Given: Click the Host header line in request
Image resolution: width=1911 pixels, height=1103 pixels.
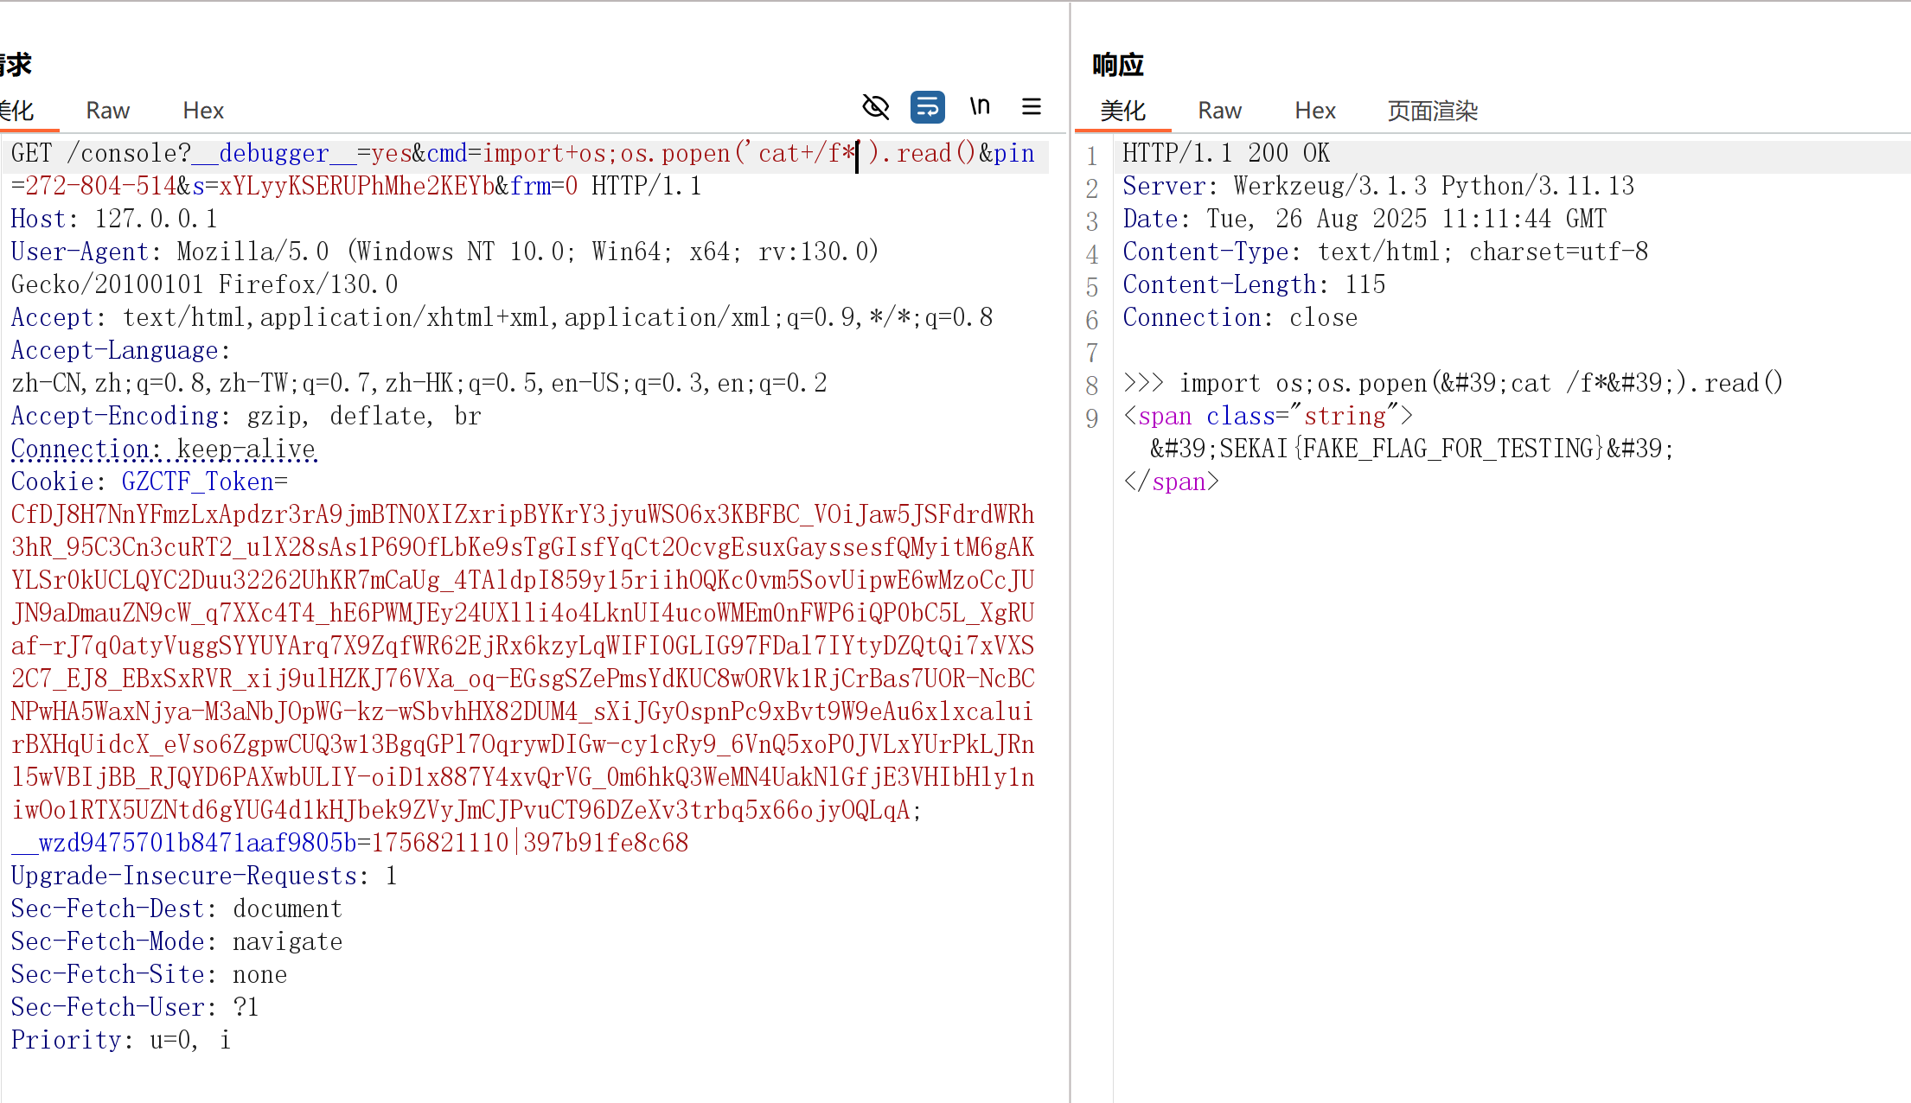Looking at the screenshot, I should [x=114, y=220].
